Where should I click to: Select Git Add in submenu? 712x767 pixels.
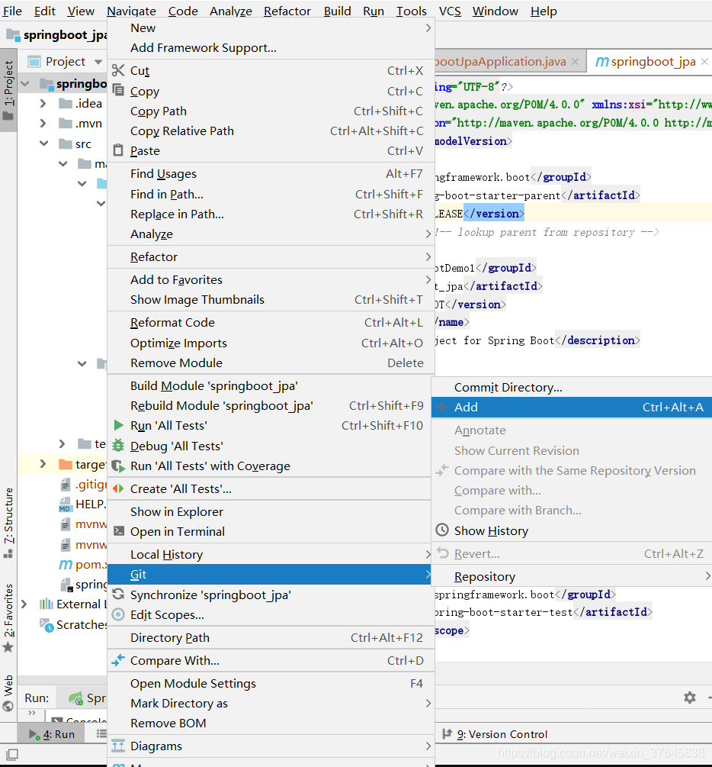point(572,407)
